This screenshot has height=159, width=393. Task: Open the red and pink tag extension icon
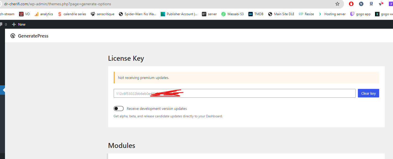(x=381, y=4)
